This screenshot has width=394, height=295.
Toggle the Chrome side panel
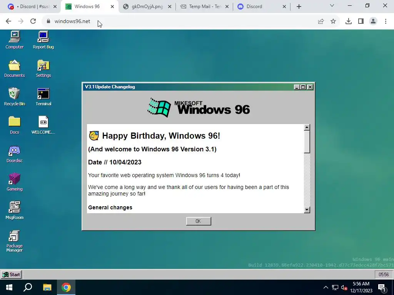(361, 22)
